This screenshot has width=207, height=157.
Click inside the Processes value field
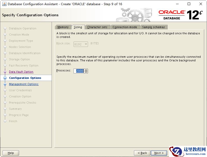(79, 71)
